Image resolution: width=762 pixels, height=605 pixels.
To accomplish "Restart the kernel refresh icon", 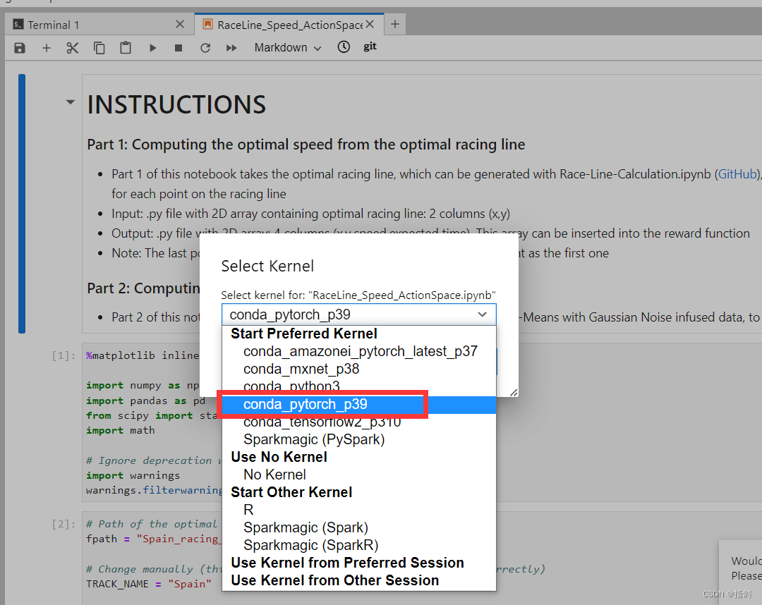I will tap(205, 48).
